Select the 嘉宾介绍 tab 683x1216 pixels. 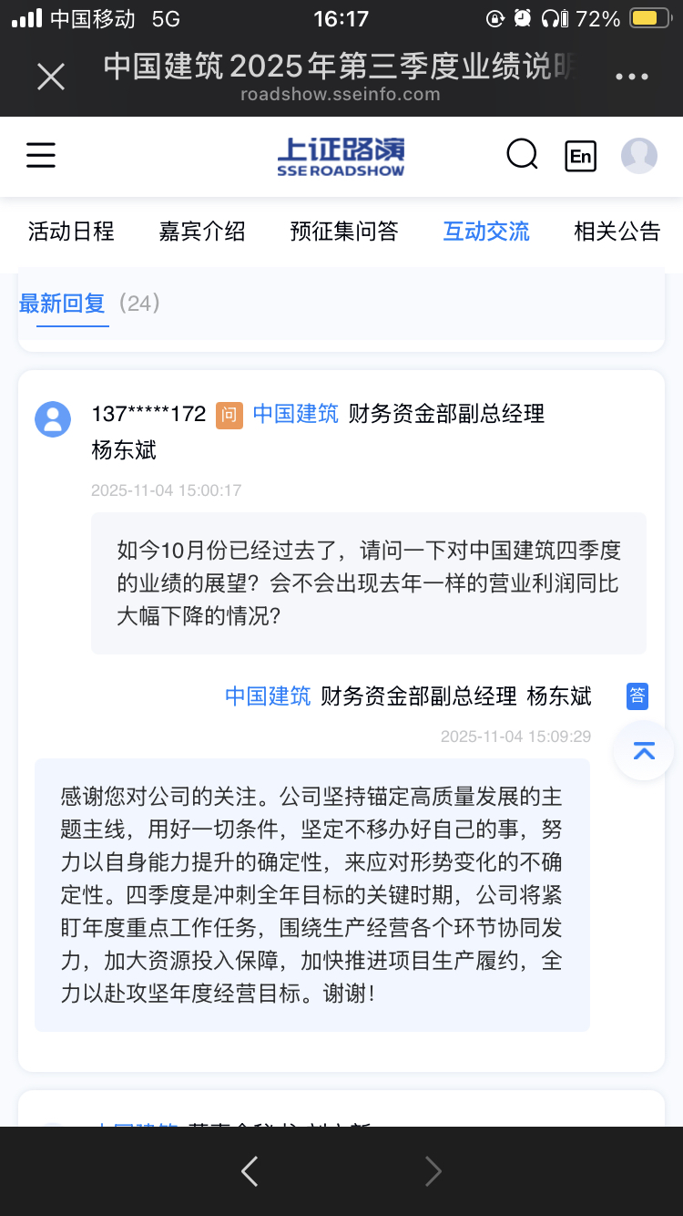click(202, 232)
